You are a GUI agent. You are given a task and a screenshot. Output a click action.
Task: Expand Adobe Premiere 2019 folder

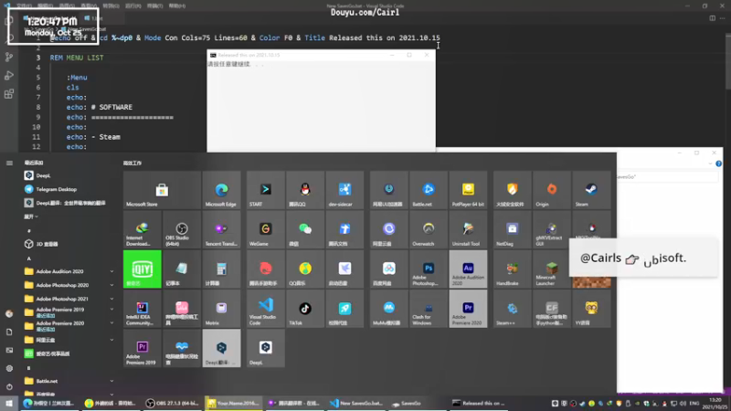(x=69, y=311)
